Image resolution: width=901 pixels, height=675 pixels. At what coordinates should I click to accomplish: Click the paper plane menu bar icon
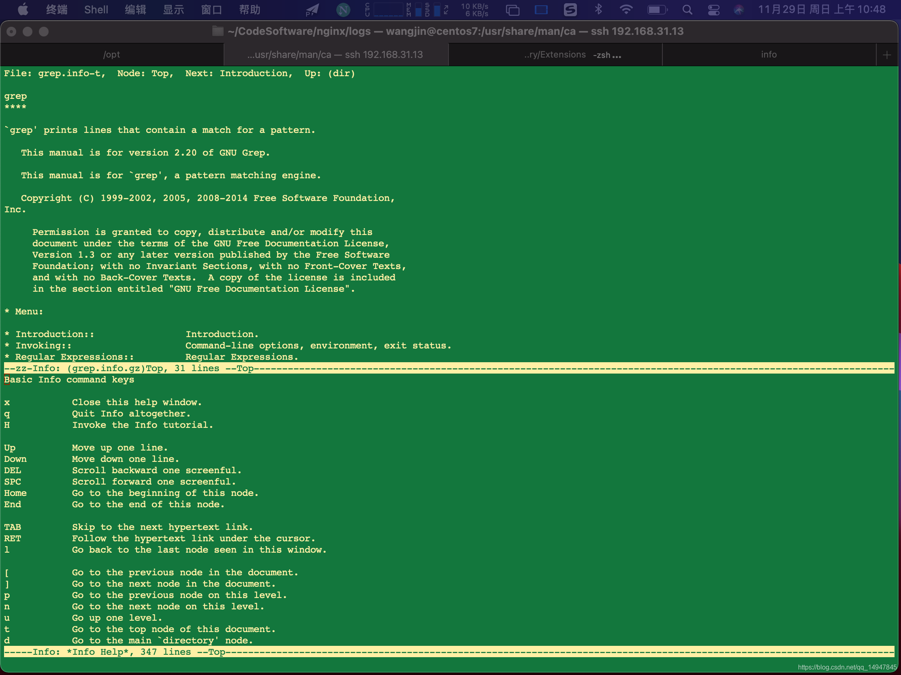312,10
